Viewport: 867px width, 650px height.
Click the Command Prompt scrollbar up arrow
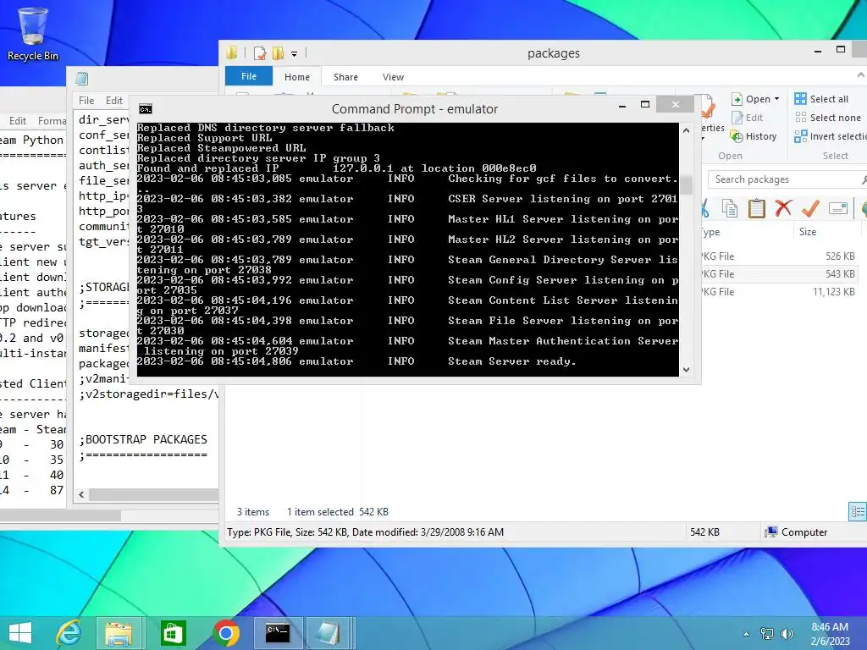[686, 130]
